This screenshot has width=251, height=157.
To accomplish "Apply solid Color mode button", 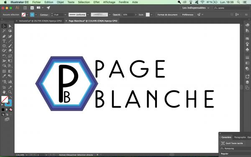I will 3,110.
